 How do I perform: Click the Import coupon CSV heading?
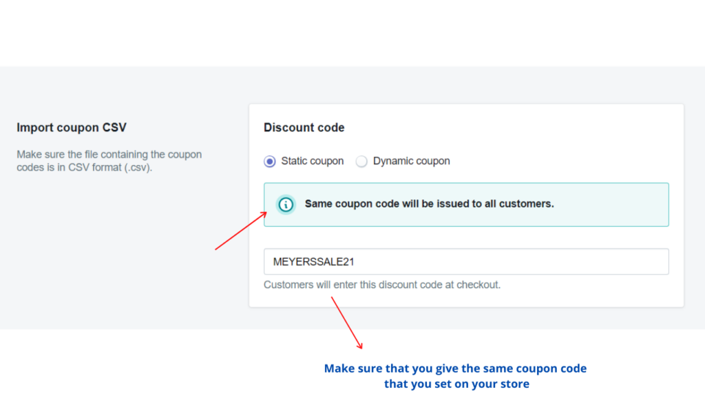tap(72, 127)
